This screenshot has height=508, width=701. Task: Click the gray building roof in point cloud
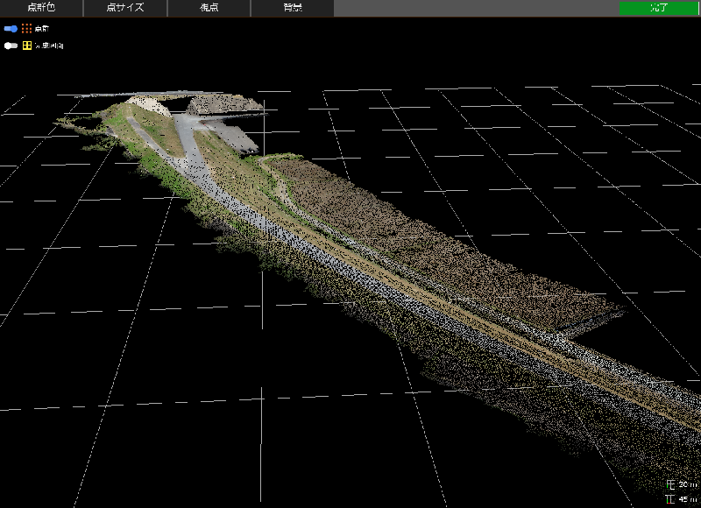[224, 105]
